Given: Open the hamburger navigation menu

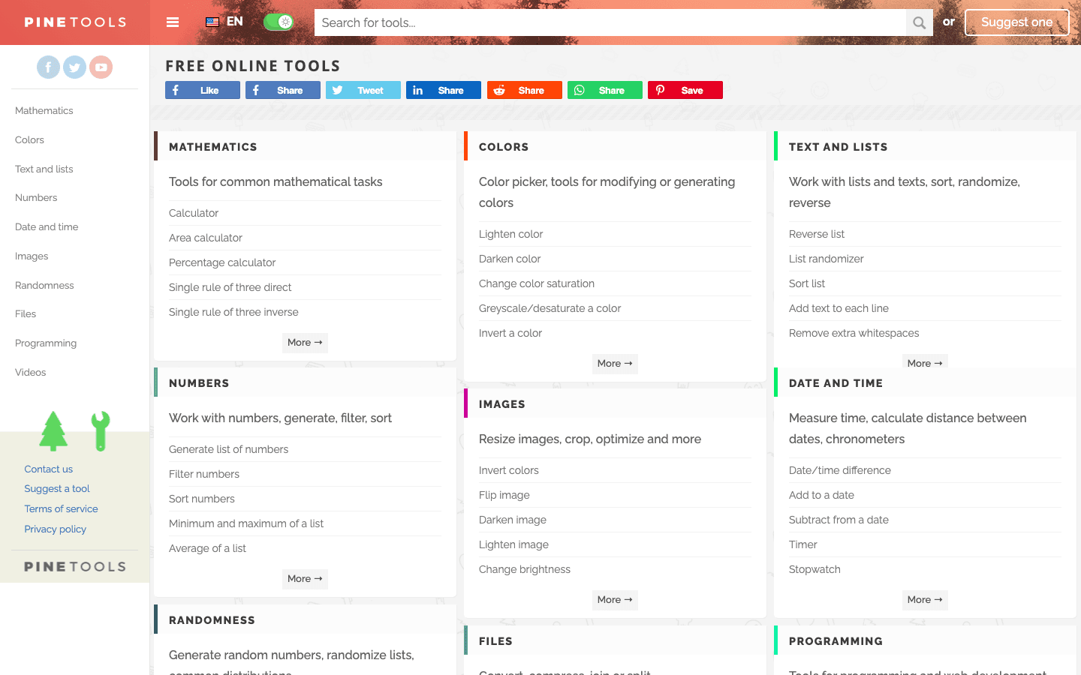Looking at the screenshot, I should point(173,22).
